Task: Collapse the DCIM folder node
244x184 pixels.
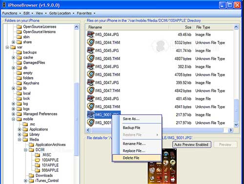Action: pos(25,150)
